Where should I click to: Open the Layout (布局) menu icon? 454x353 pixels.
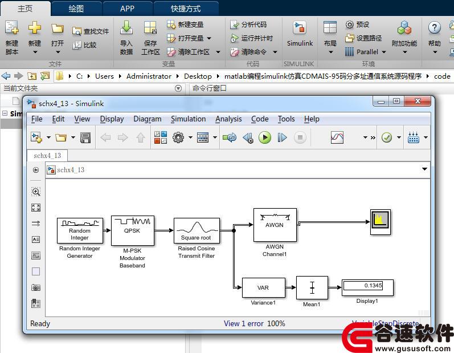pos(330,28)
